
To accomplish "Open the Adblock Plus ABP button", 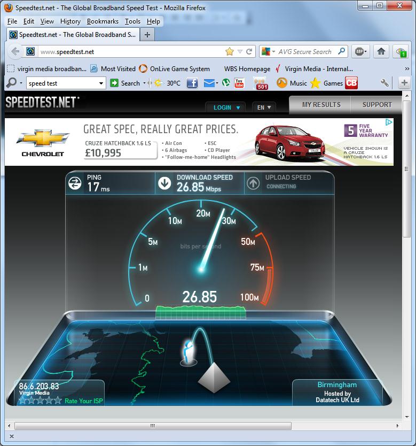I will (x=360, y=51).
